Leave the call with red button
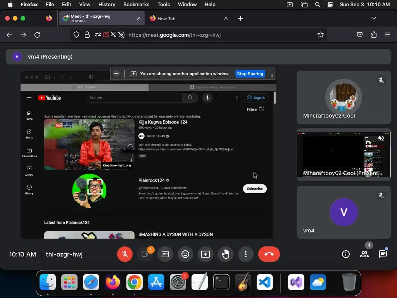This screenshot has width=397, height=298. (269, 254)
